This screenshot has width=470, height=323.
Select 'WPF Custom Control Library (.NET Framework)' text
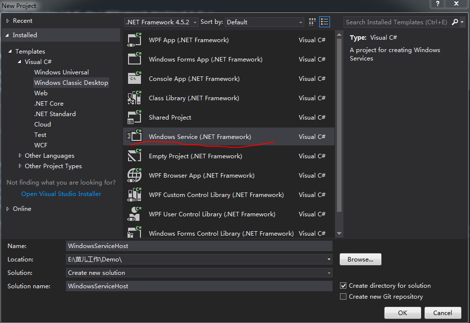coord(216,195)
